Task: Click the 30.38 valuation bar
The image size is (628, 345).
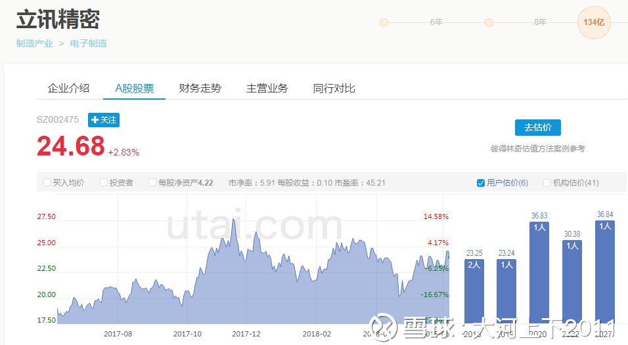Action: click(572, 282)
